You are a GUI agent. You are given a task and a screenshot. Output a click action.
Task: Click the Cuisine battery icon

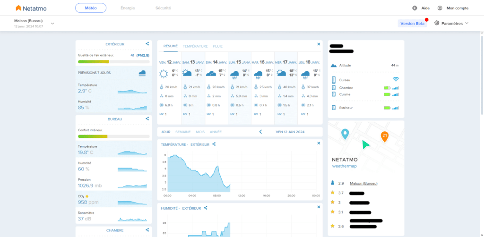click(x=387, y=94)
